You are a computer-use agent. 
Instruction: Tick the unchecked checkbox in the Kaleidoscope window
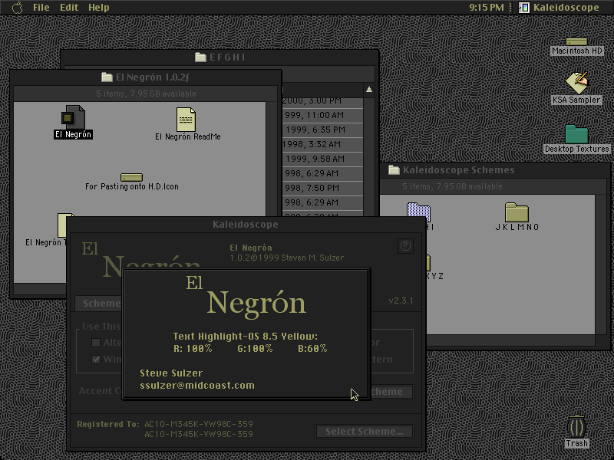coord(96,343)
